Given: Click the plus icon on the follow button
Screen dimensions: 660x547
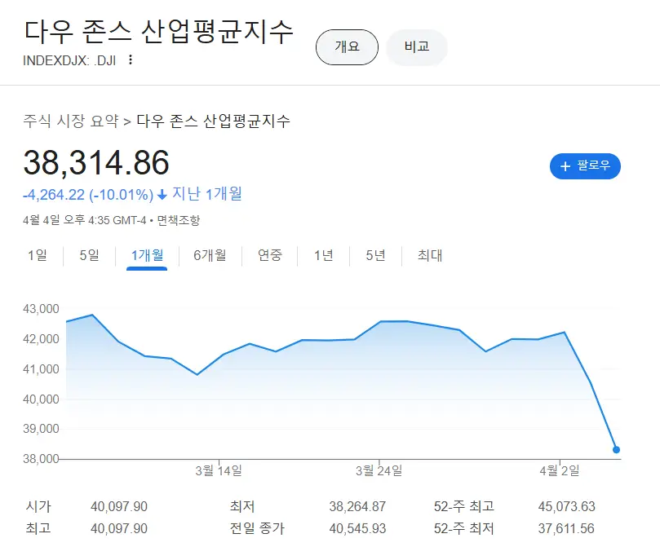Looking at the screenshot, I should point(565,166).
